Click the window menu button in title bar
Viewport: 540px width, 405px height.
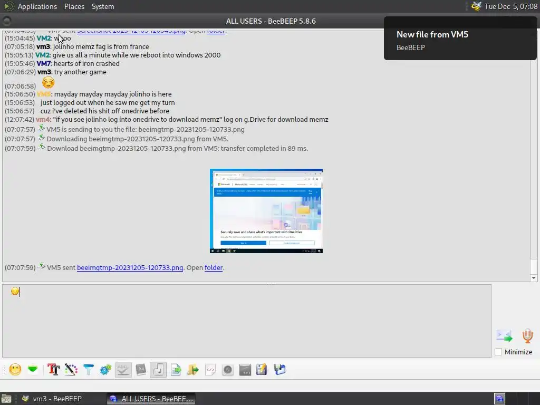(x=6, y=21)
